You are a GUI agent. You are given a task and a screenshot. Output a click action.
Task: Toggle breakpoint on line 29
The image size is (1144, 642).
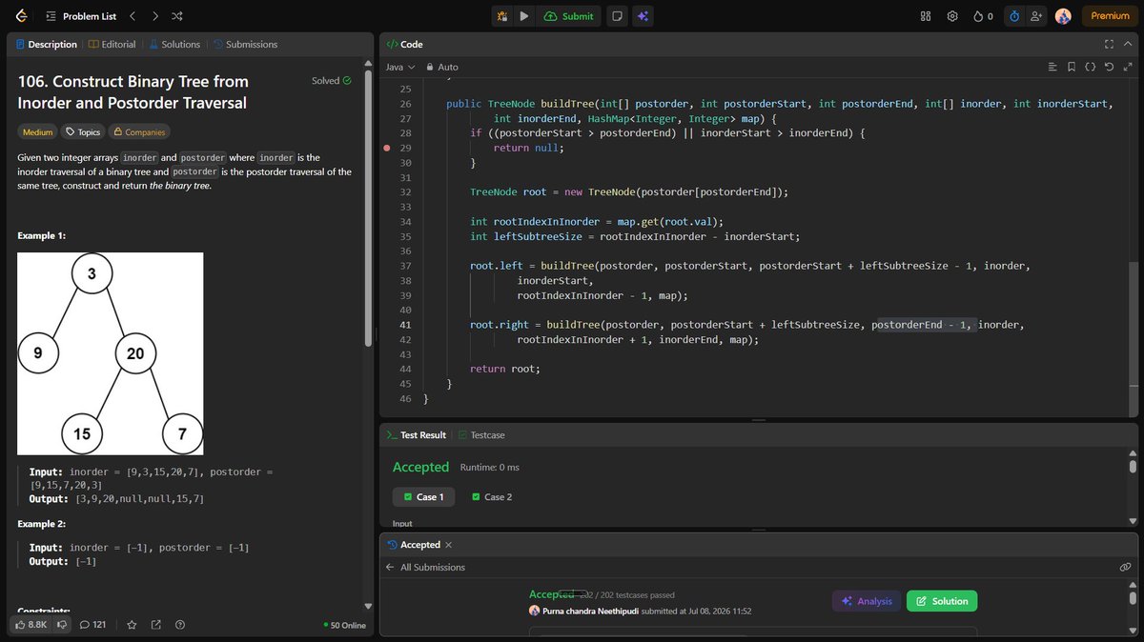pos(386,148)
